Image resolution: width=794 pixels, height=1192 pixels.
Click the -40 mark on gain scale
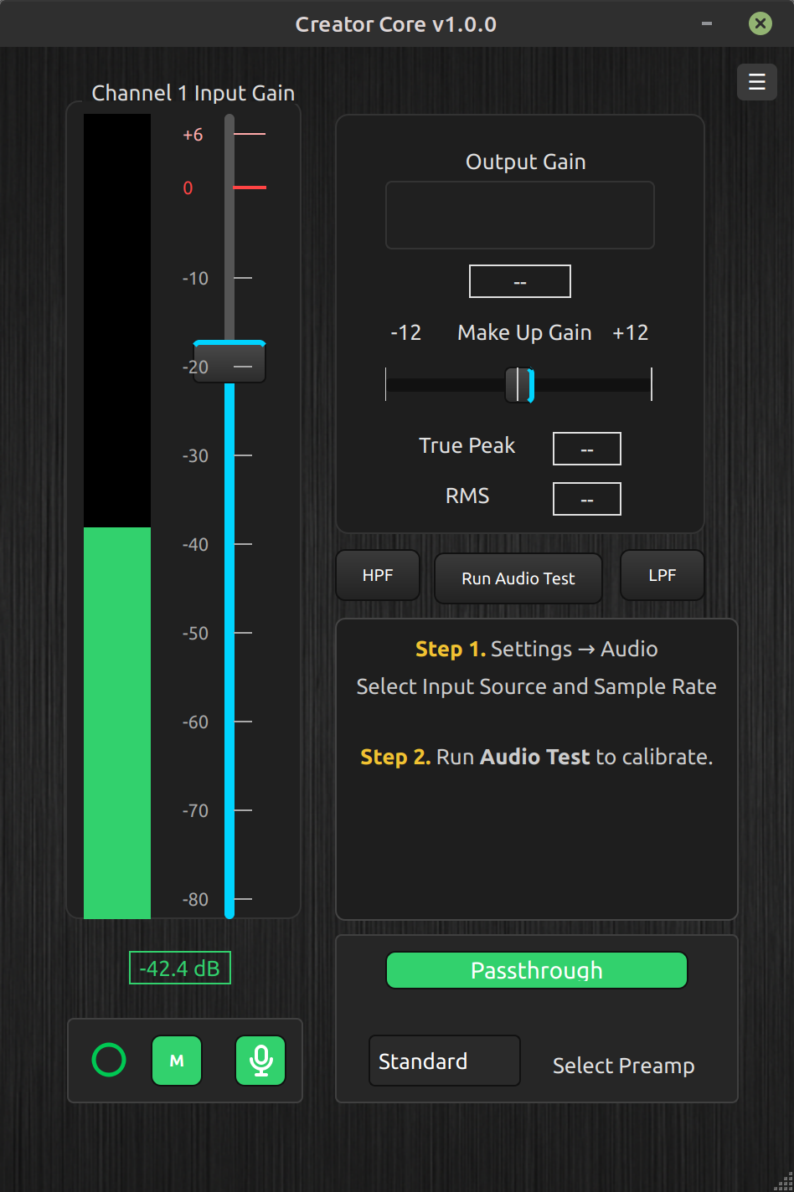pyautogui.click(x=195, y=544)
